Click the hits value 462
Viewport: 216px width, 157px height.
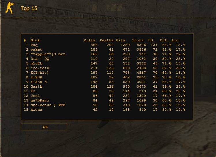(126, 77)
